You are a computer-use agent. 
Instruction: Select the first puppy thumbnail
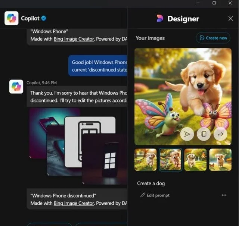point(146,160)
